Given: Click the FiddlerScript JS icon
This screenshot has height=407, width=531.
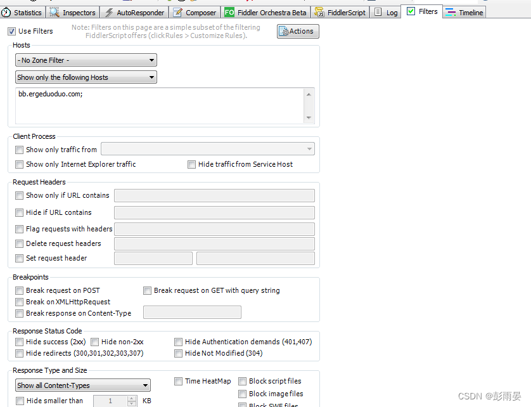Looking at the screenshot, I should [x=319, y=13].
